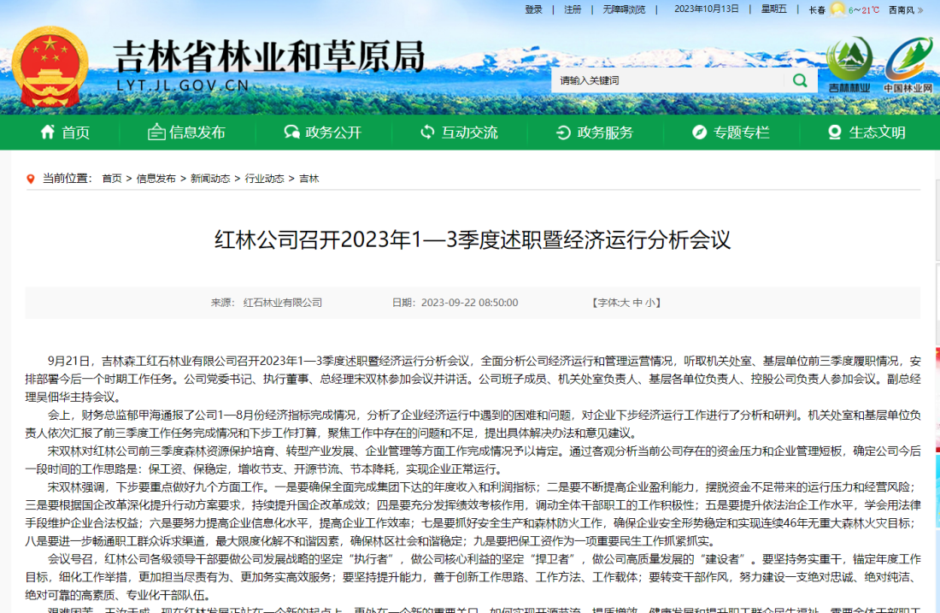This screenshot has width=940, height=613.
Task: Go to 新闻动态 in the breadcrumb
Action: 210,179
